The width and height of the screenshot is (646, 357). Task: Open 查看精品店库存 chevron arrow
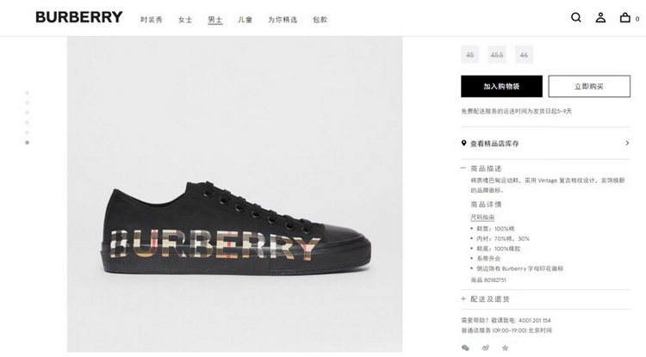tap(627, 143)
